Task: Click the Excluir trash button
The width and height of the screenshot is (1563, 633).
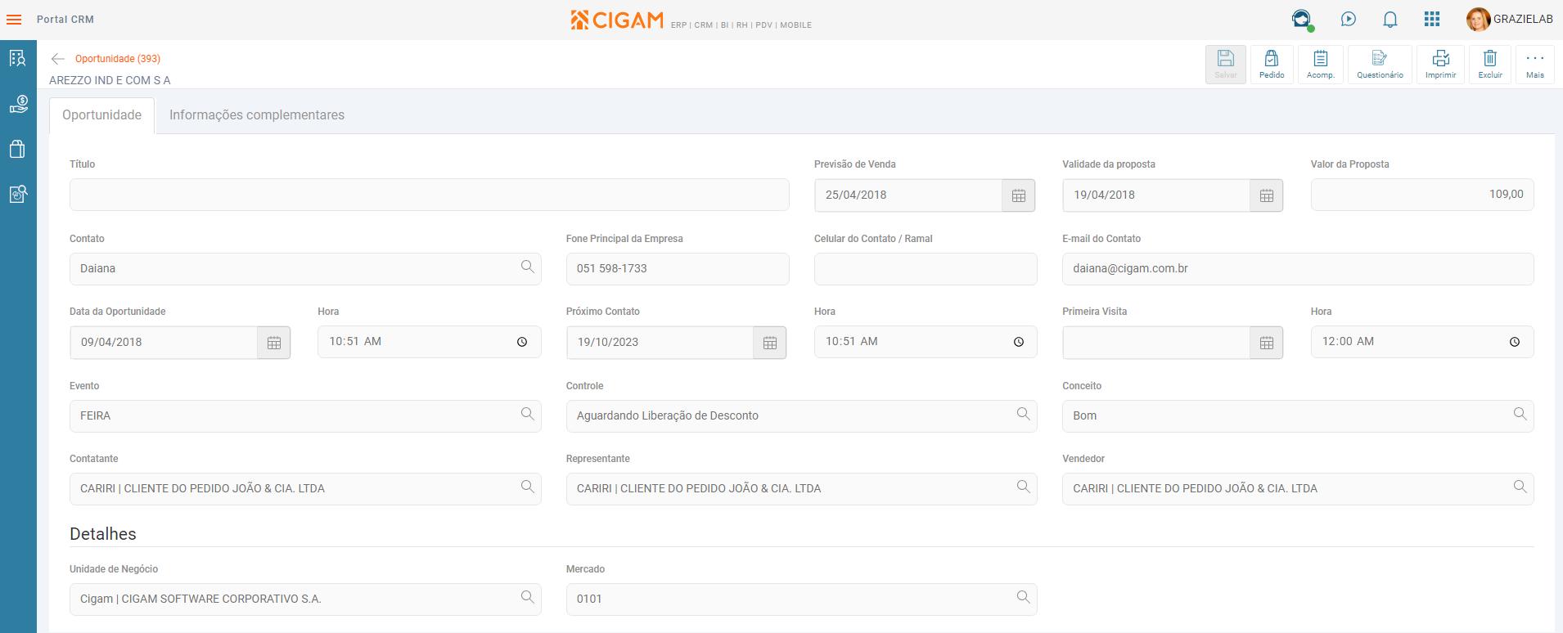Action: pos(1490,64)
